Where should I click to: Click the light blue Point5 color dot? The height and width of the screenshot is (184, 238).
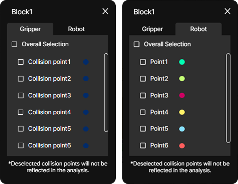point(182,129)
